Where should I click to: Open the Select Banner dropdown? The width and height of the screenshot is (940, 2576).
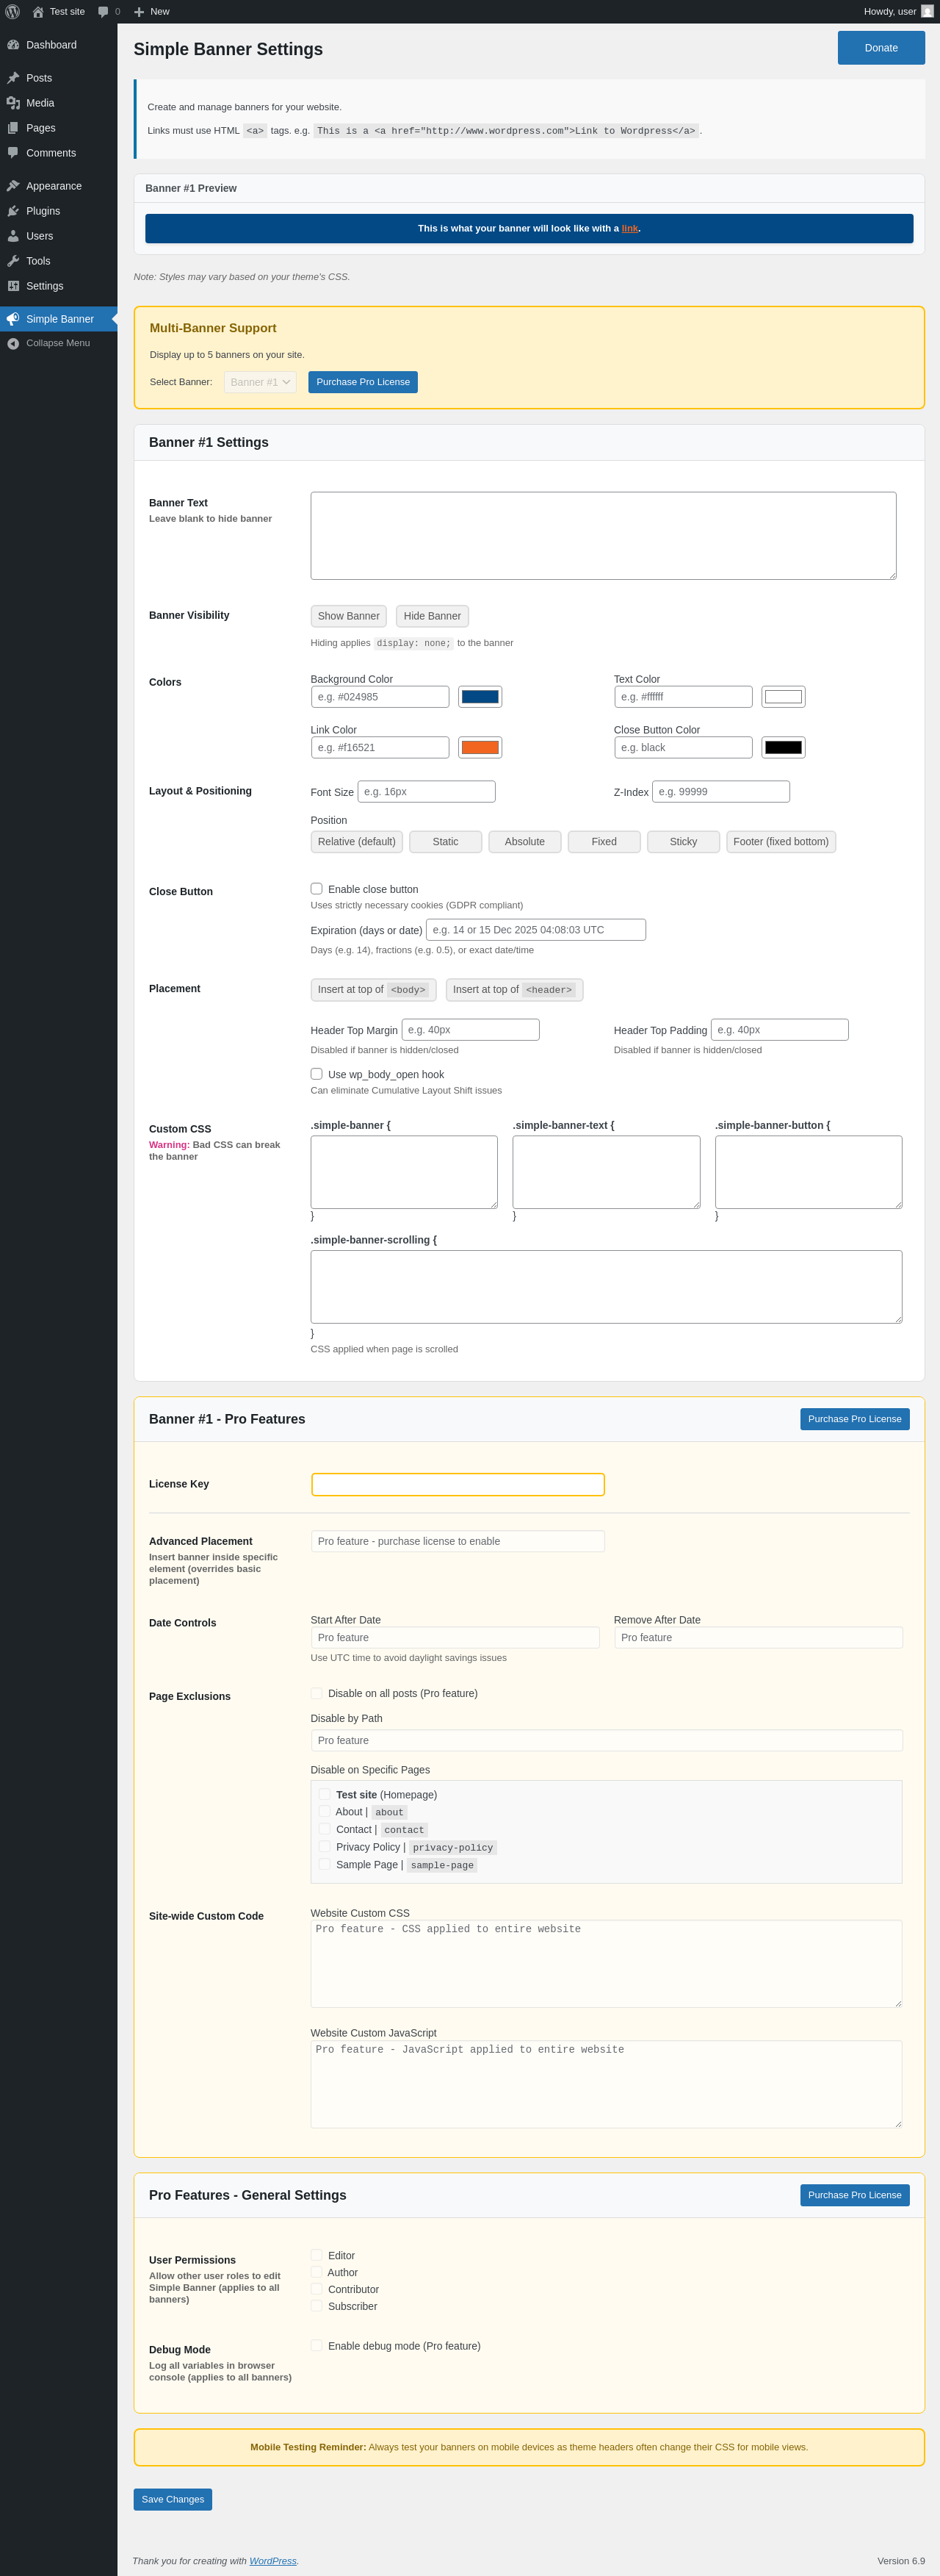(260, 382)
